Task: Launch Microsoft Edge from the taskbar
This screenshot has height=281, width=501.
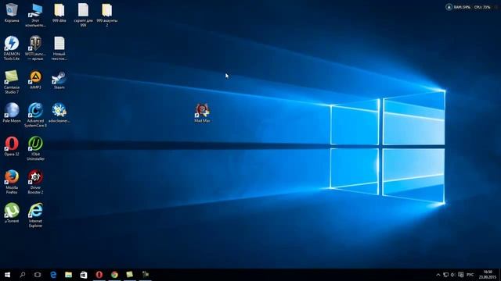Action: tap(53, 275)
